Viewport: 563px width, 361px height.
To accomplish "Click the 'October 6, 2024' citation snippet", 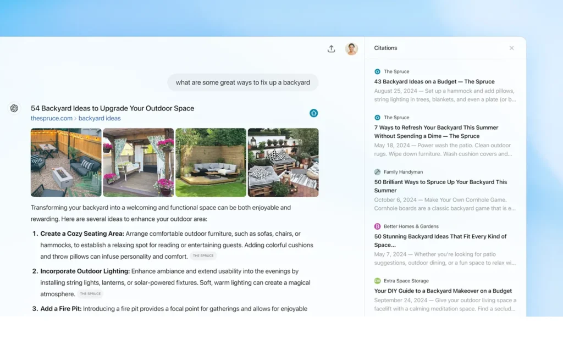I will (x=445, y=204).
